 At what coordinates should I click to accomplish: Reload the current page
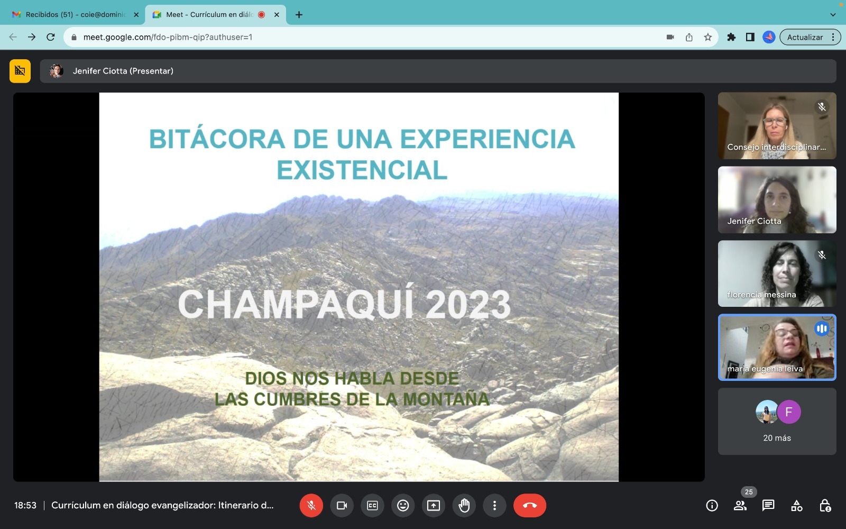[x=51, y=37]
